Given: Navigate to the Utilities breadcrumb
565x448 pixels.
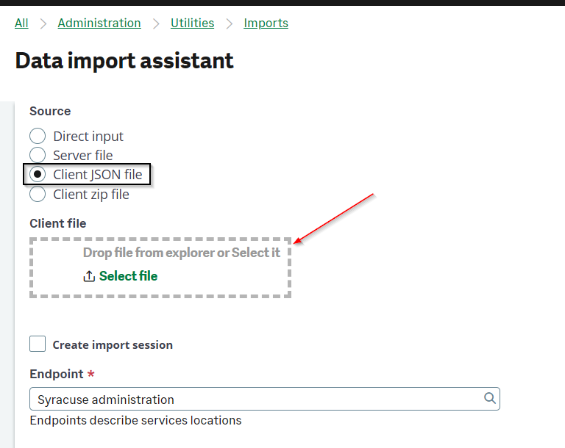Looking at the screenshot, I should click(x=193, y=23).
